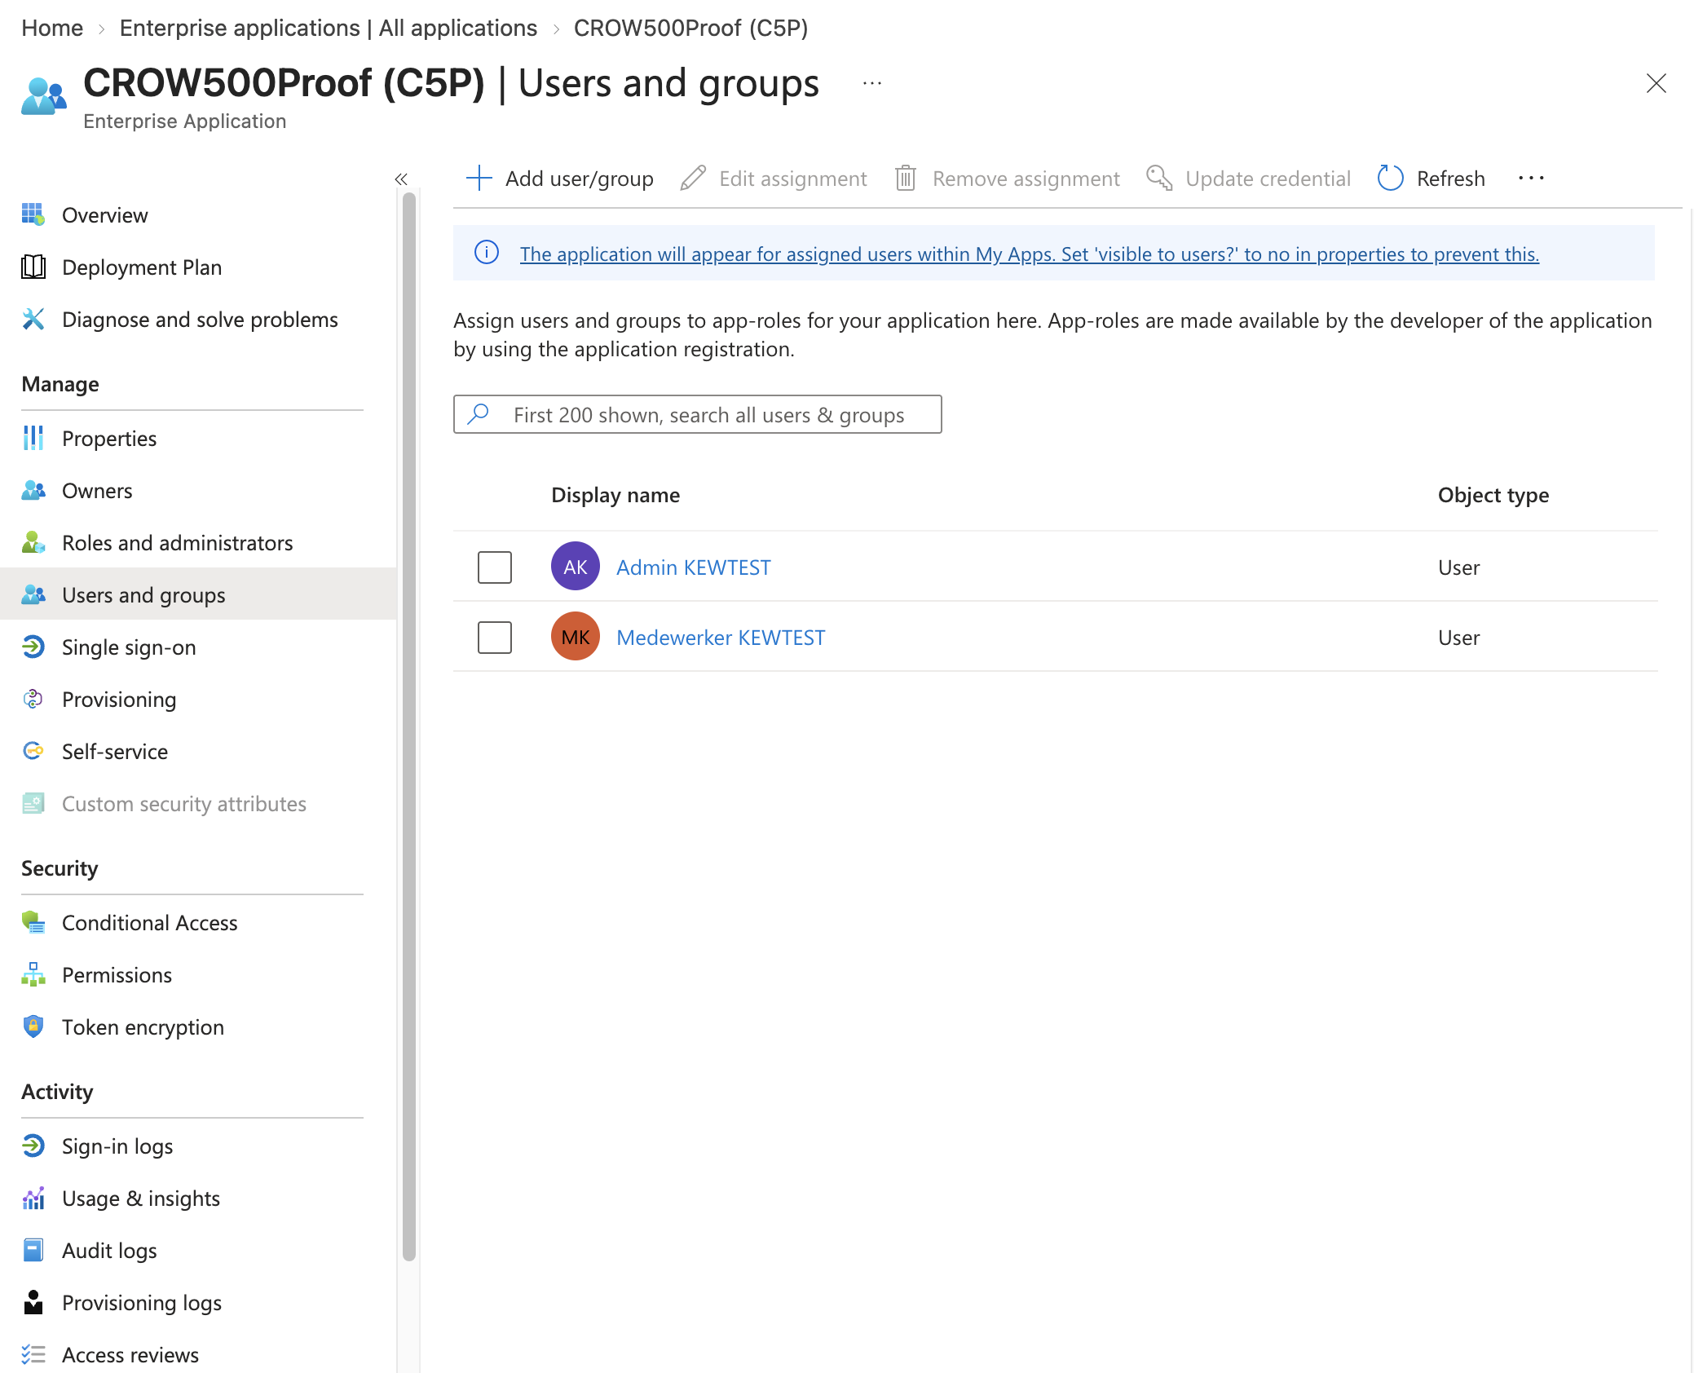Click the circular Refresh arrow icon
1694x1373 pixels.
[x=1390, y=178]
